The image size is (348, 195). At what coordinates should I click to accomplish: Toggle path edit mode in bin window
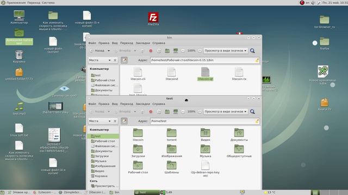pos(125,60)
